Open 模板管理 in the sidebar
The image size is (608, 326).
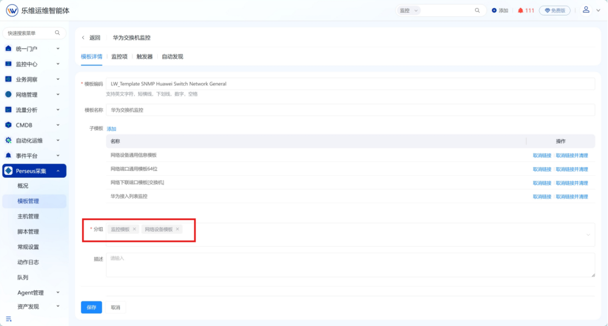(x=34, y=201)
